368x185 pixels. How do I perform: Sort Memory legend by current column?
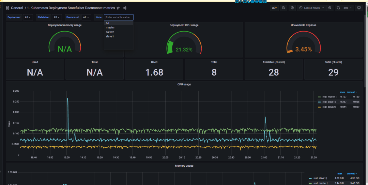click(352, 173)
